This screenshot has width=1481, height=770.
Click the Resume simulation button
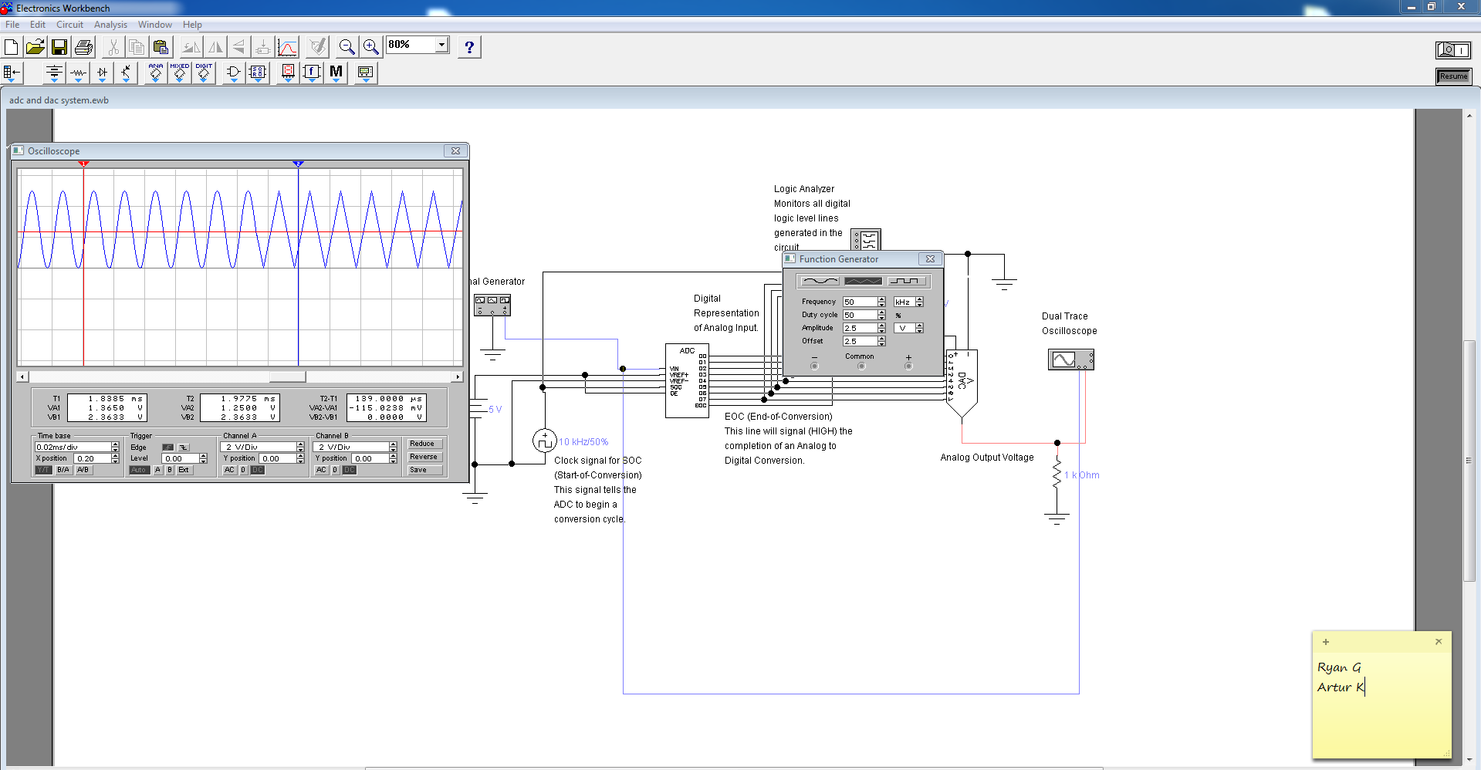[x=1453, y=76]
